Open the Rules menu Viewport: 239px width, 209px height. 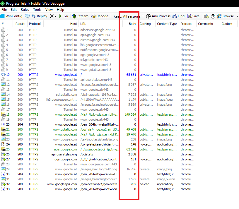point(25,10)
